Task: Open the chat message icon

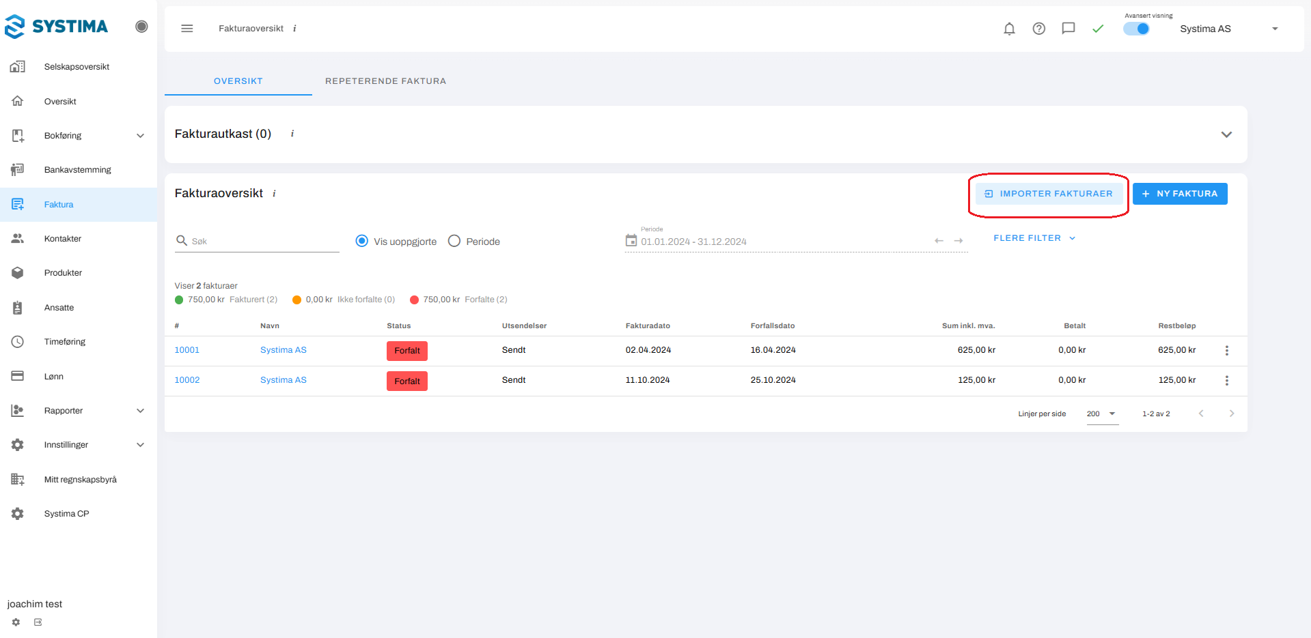Action: (x=1068, y=29)
